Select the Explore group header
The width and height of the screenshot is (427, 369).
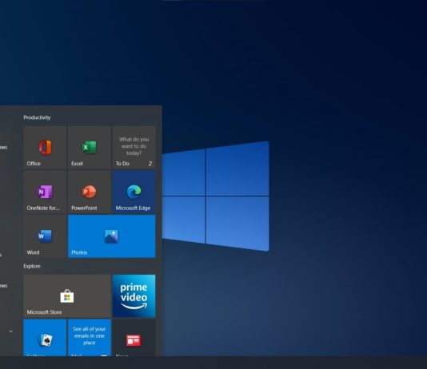point(32,266)
